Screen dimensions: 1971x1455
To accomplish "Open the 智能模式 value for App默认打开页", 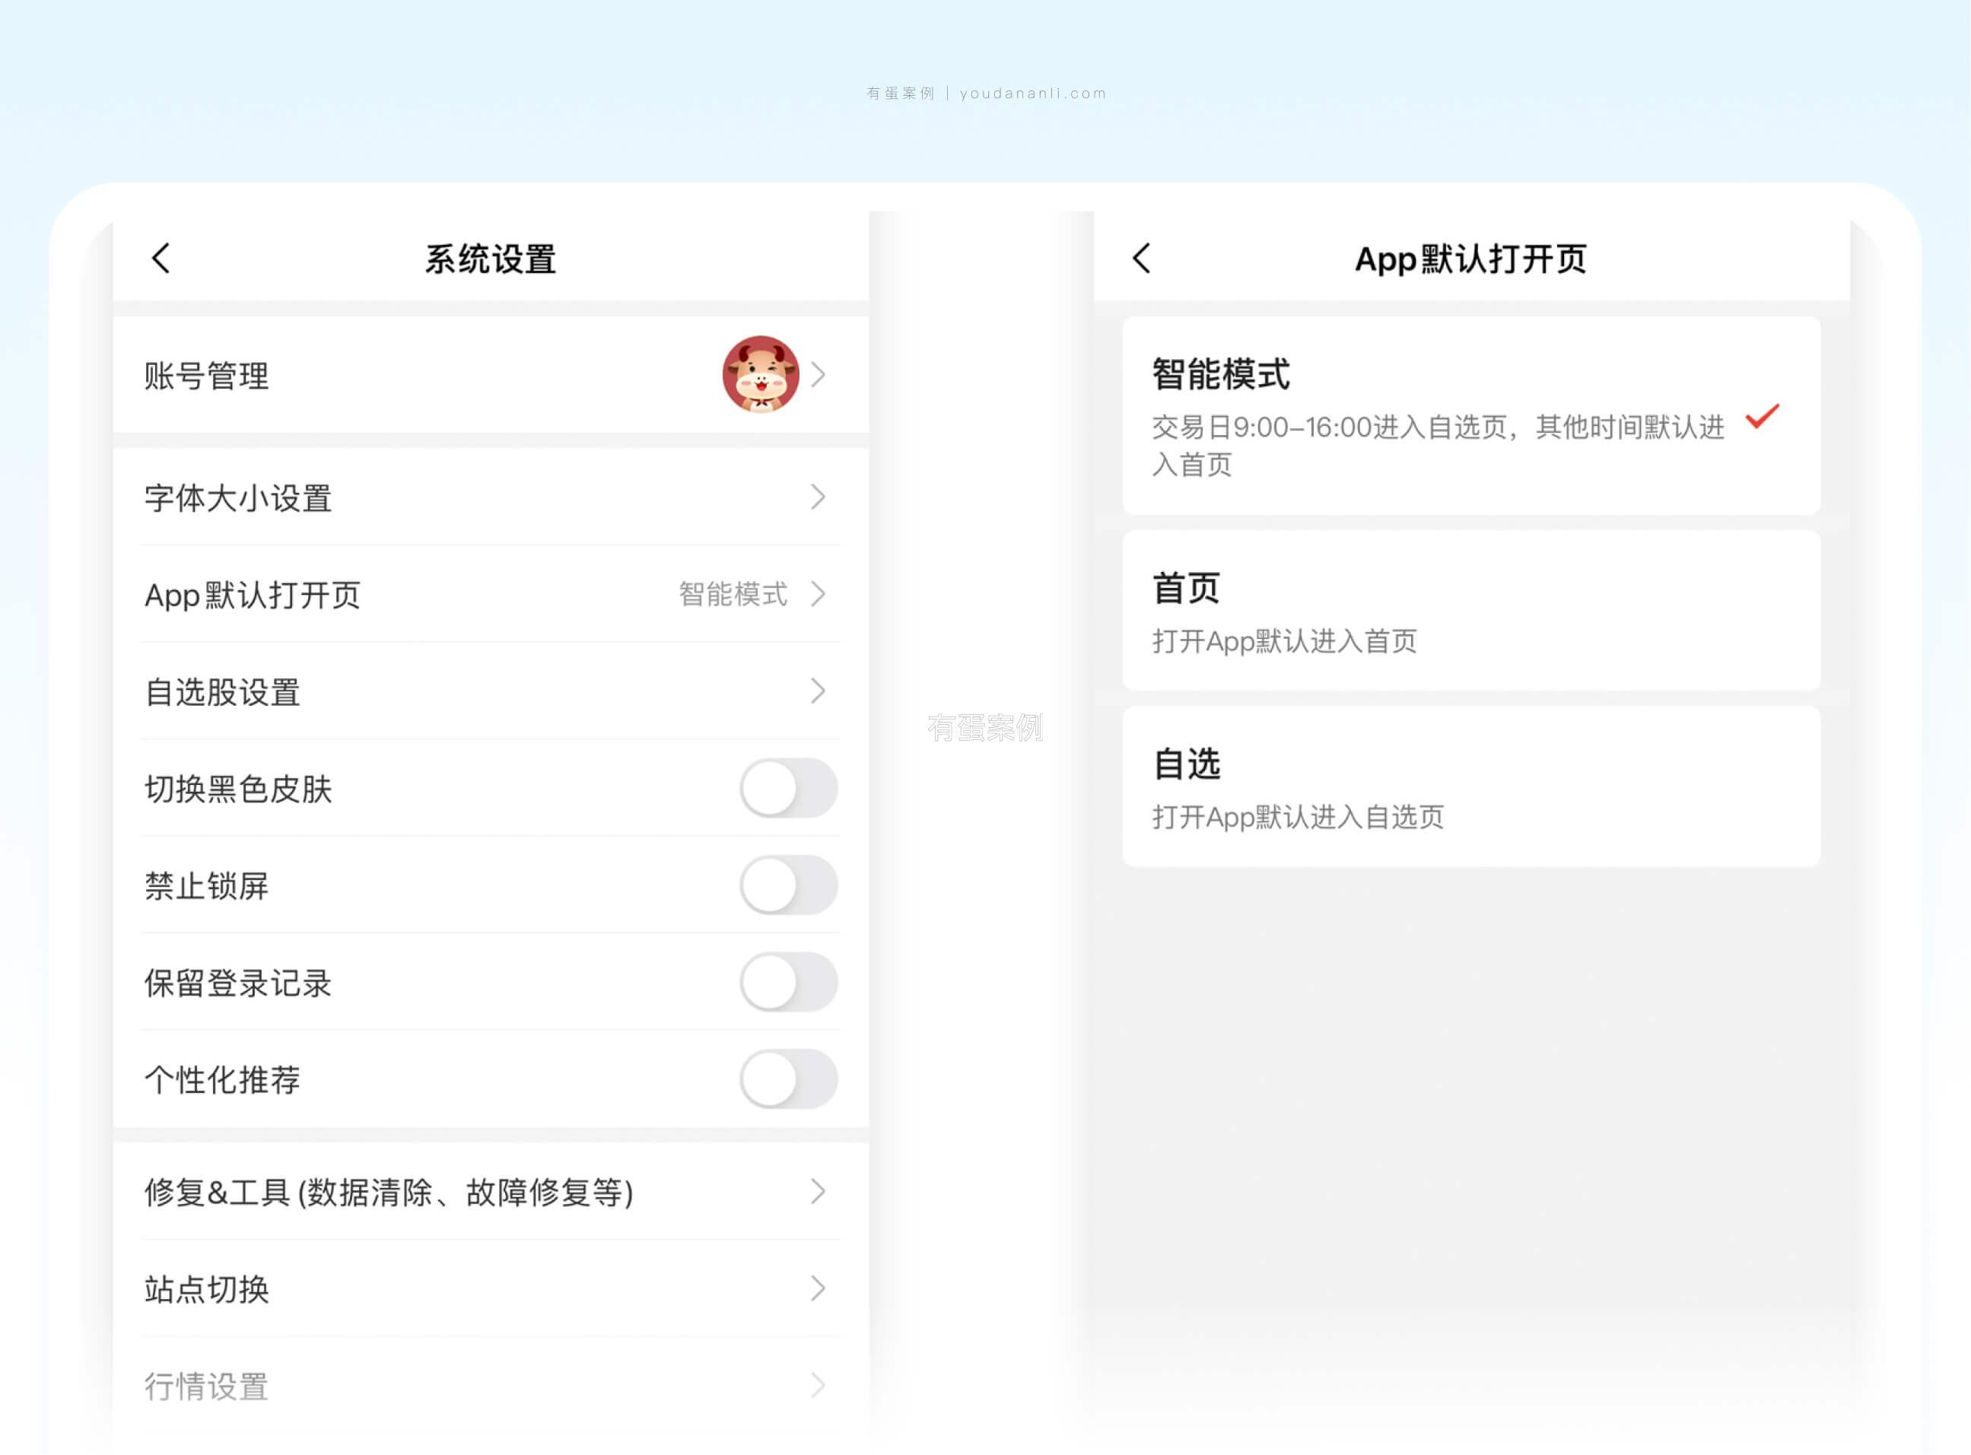I will point(733,595).
